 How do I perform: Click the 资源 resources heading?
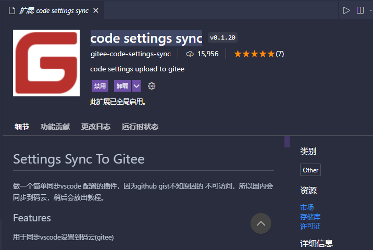click(308, 191)
